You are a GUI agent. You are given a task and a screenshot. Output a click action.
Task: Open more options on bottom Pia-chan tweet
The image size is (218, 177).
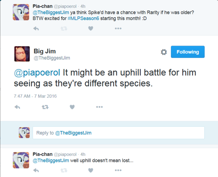pos(118,170)
